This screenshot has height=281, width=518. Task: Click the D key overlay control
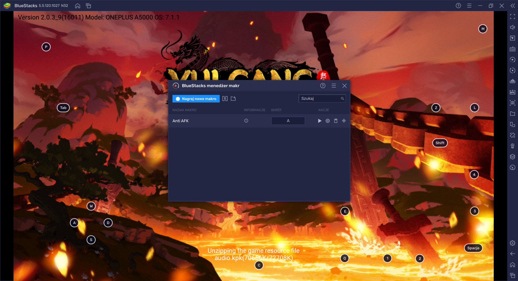click(x=108, y=223)
